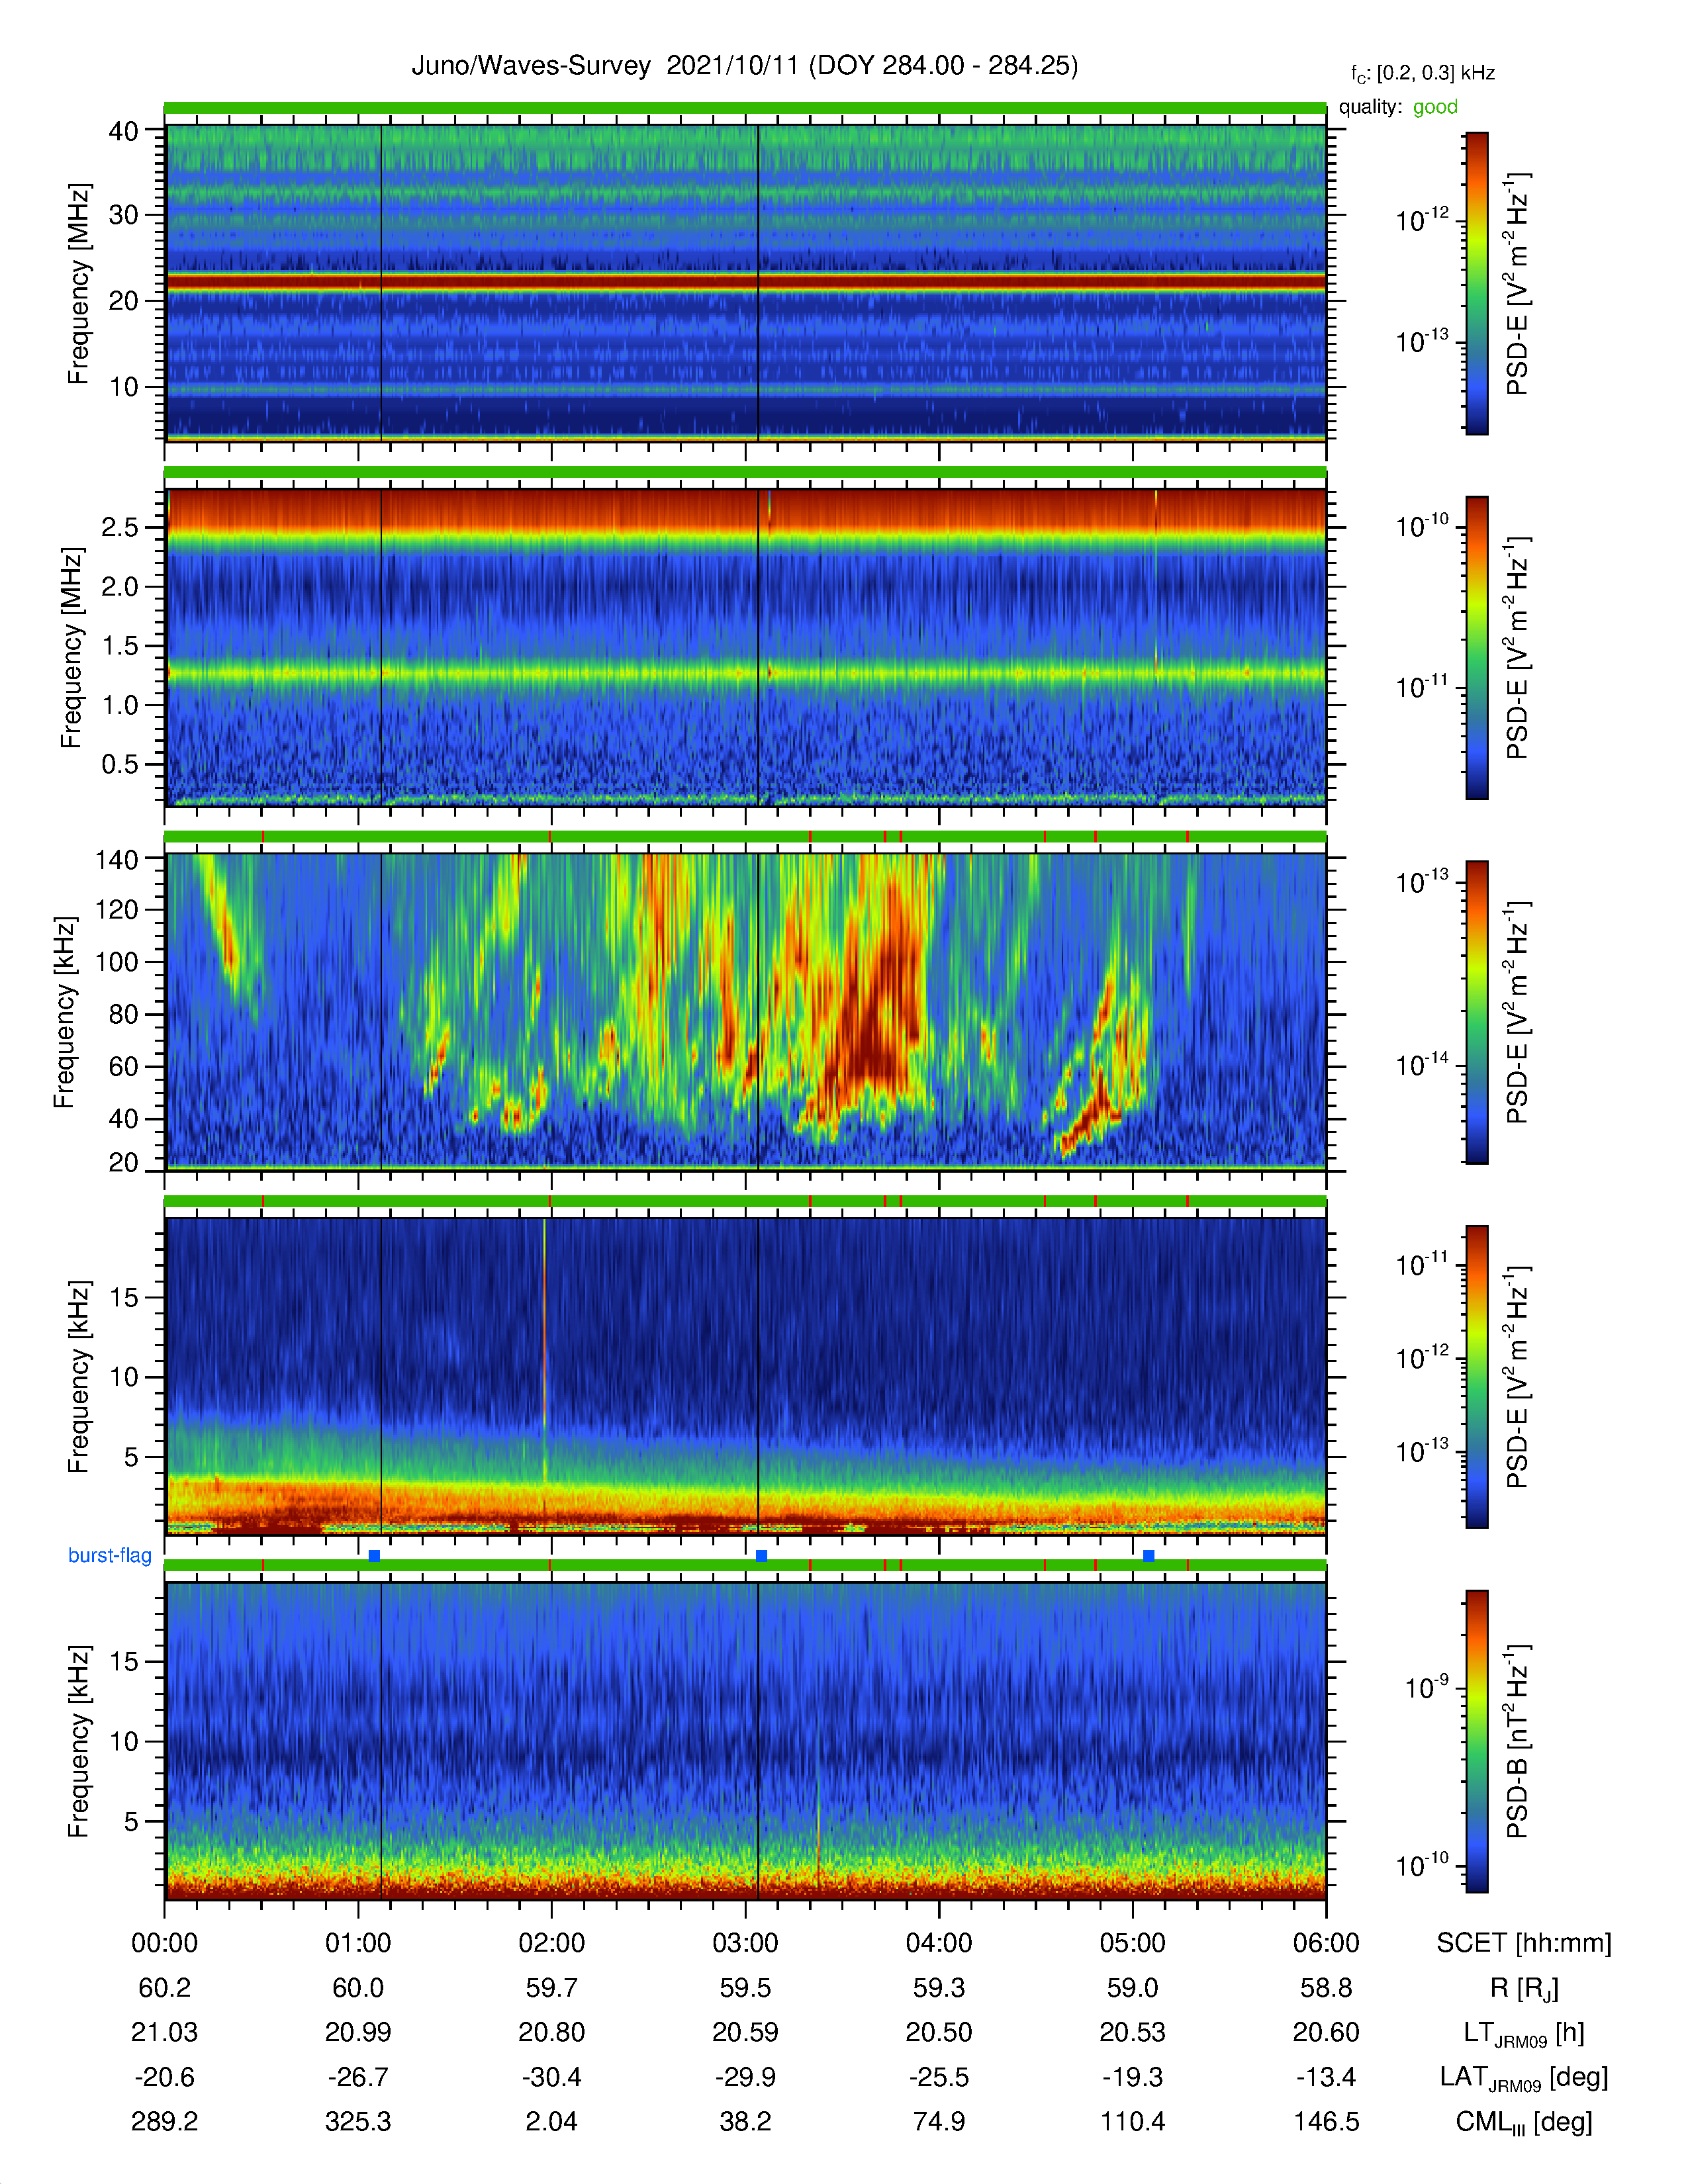The image size is (1688, 2184).
Task: Click the blue "burst-flag" label
Action: [110, 1555]
